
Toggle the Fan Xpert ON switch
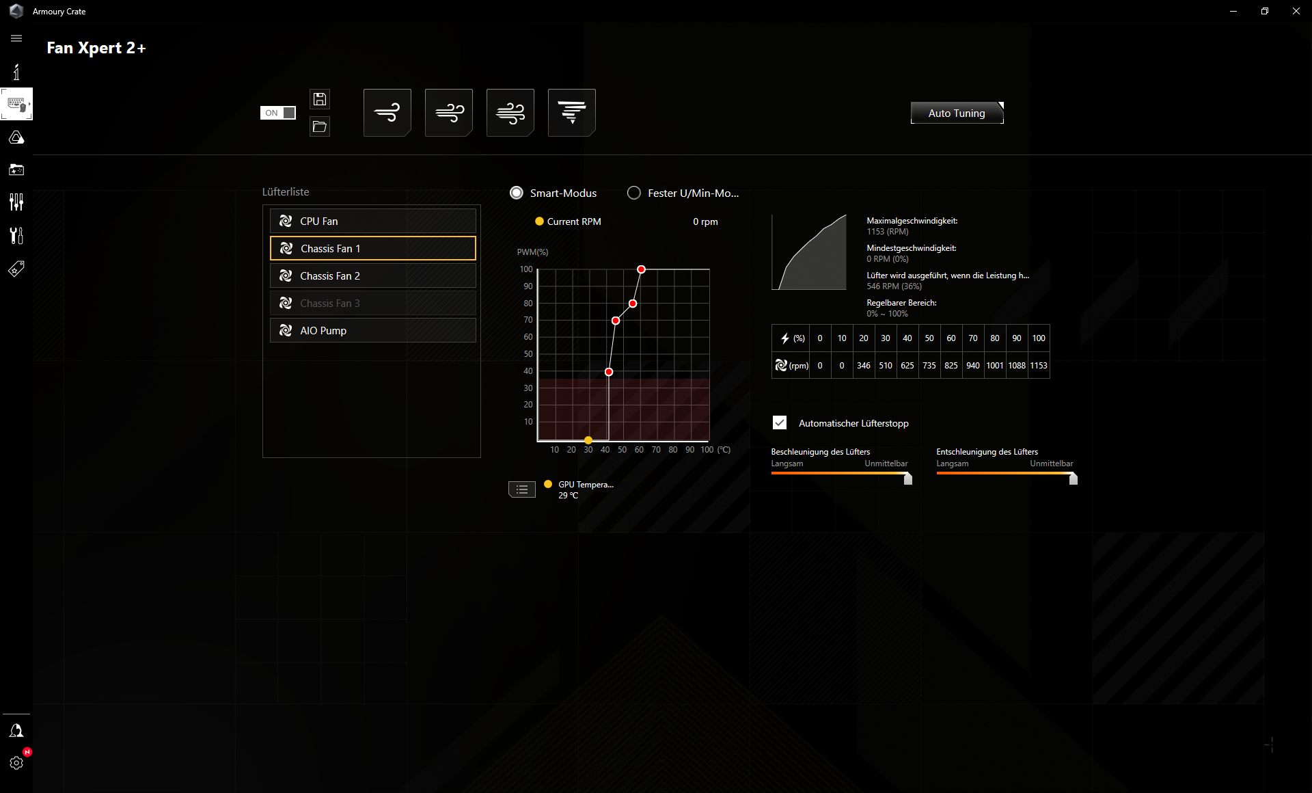278,113
